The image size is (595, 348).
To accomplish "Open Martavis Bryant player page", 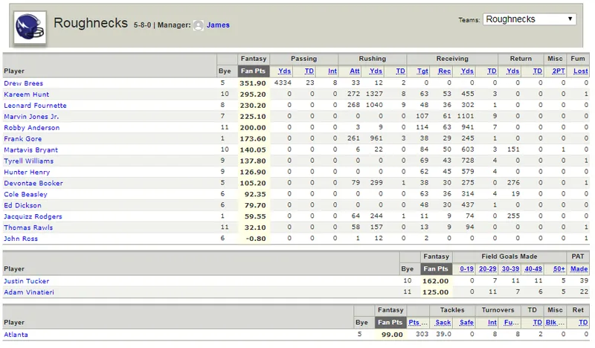I will point(31,149).
